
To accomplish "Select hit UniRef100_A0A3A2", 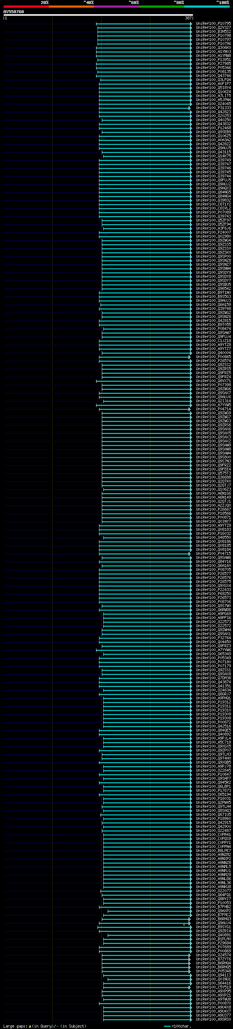I will click(213, 140).
